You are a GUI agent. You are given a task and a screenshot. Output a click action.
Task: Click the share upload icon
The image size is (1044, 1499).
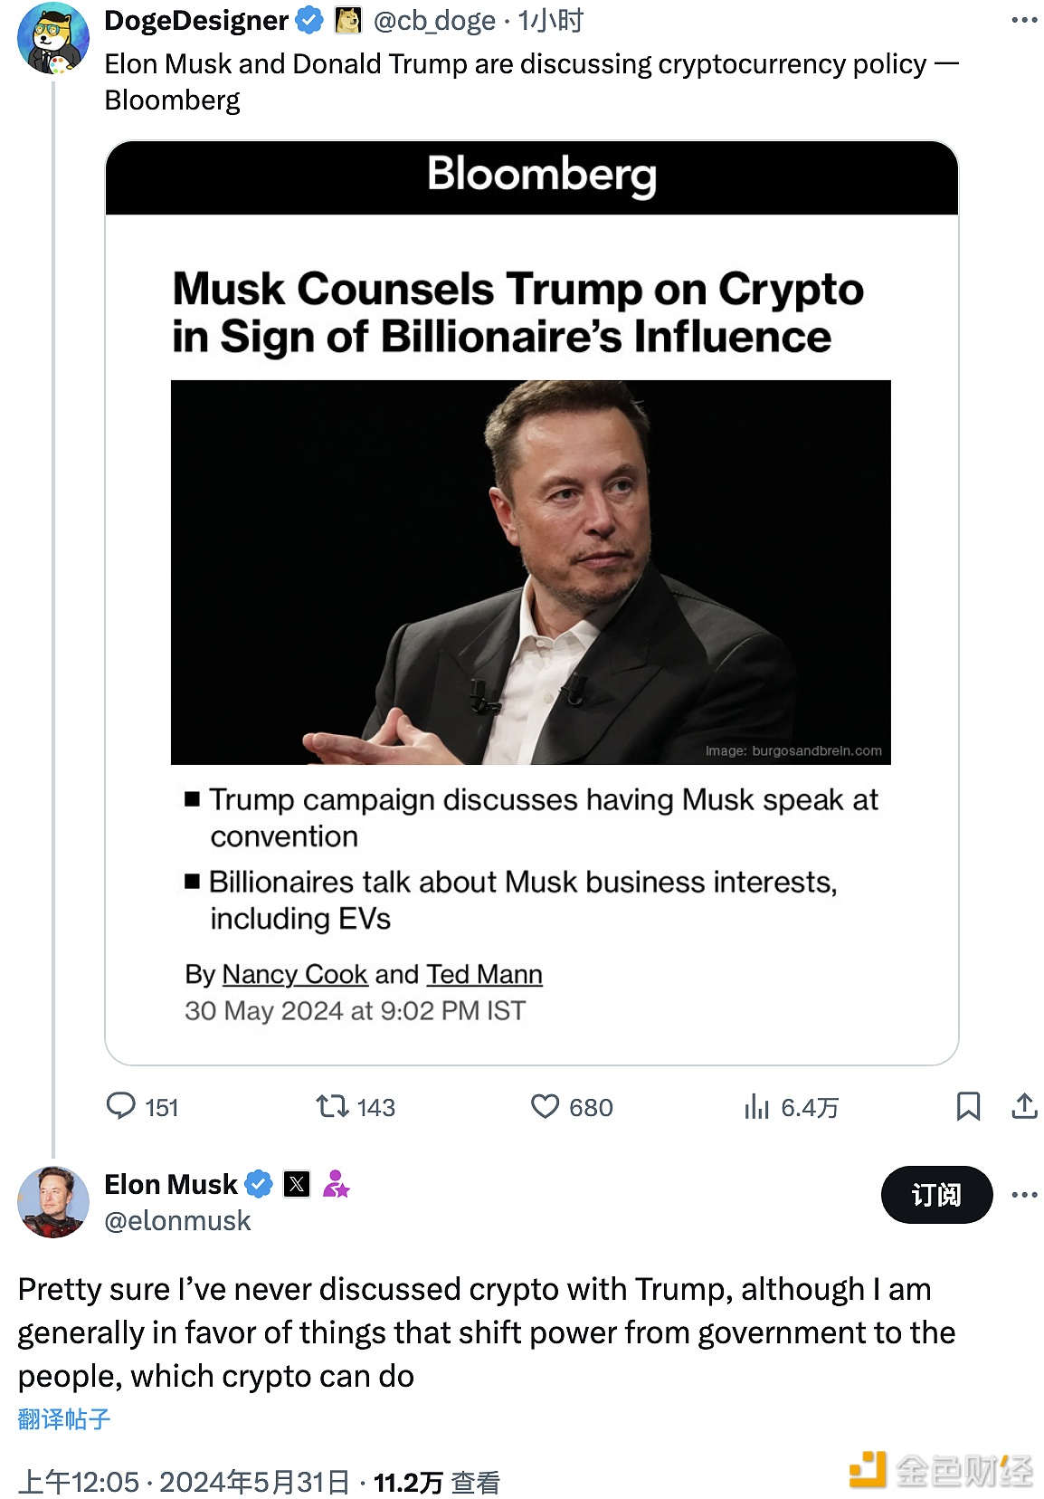(1024, 1106)
